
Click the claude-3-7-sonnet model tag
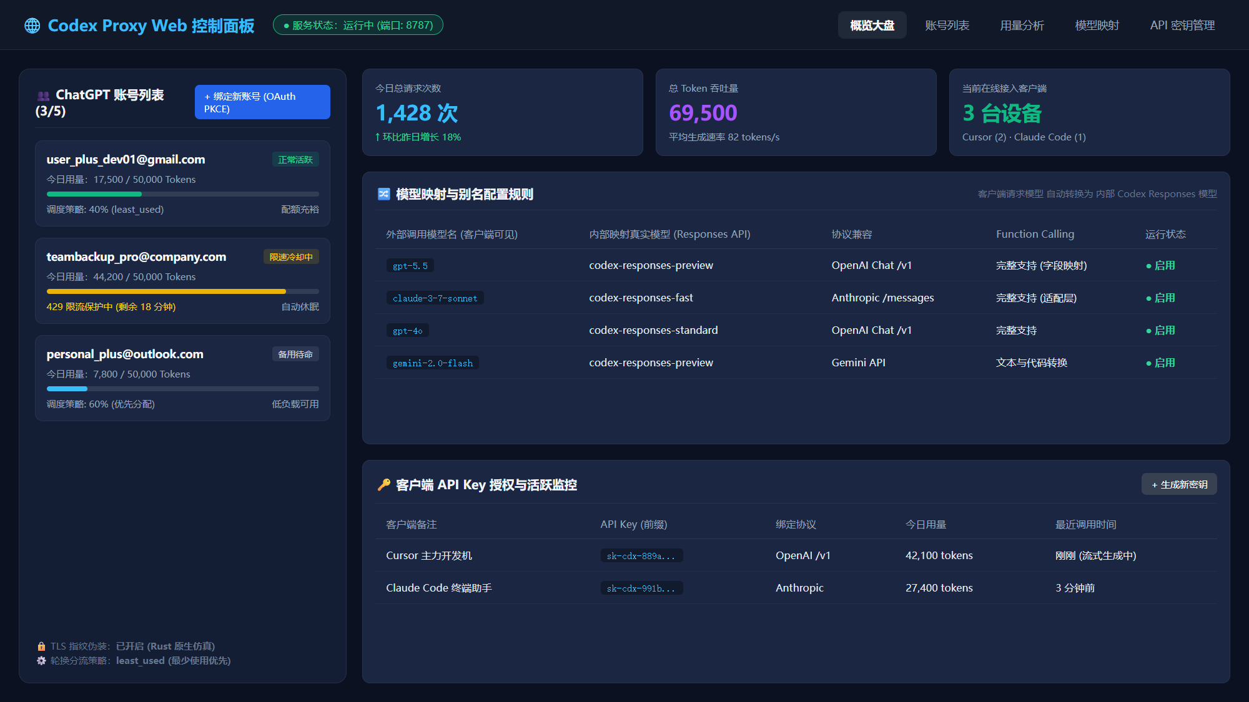pos(435,298)
